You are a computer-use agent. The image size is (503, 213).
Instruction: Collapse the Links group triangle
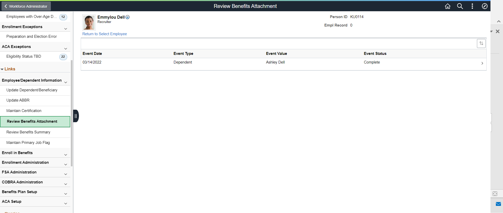point(2,69)
